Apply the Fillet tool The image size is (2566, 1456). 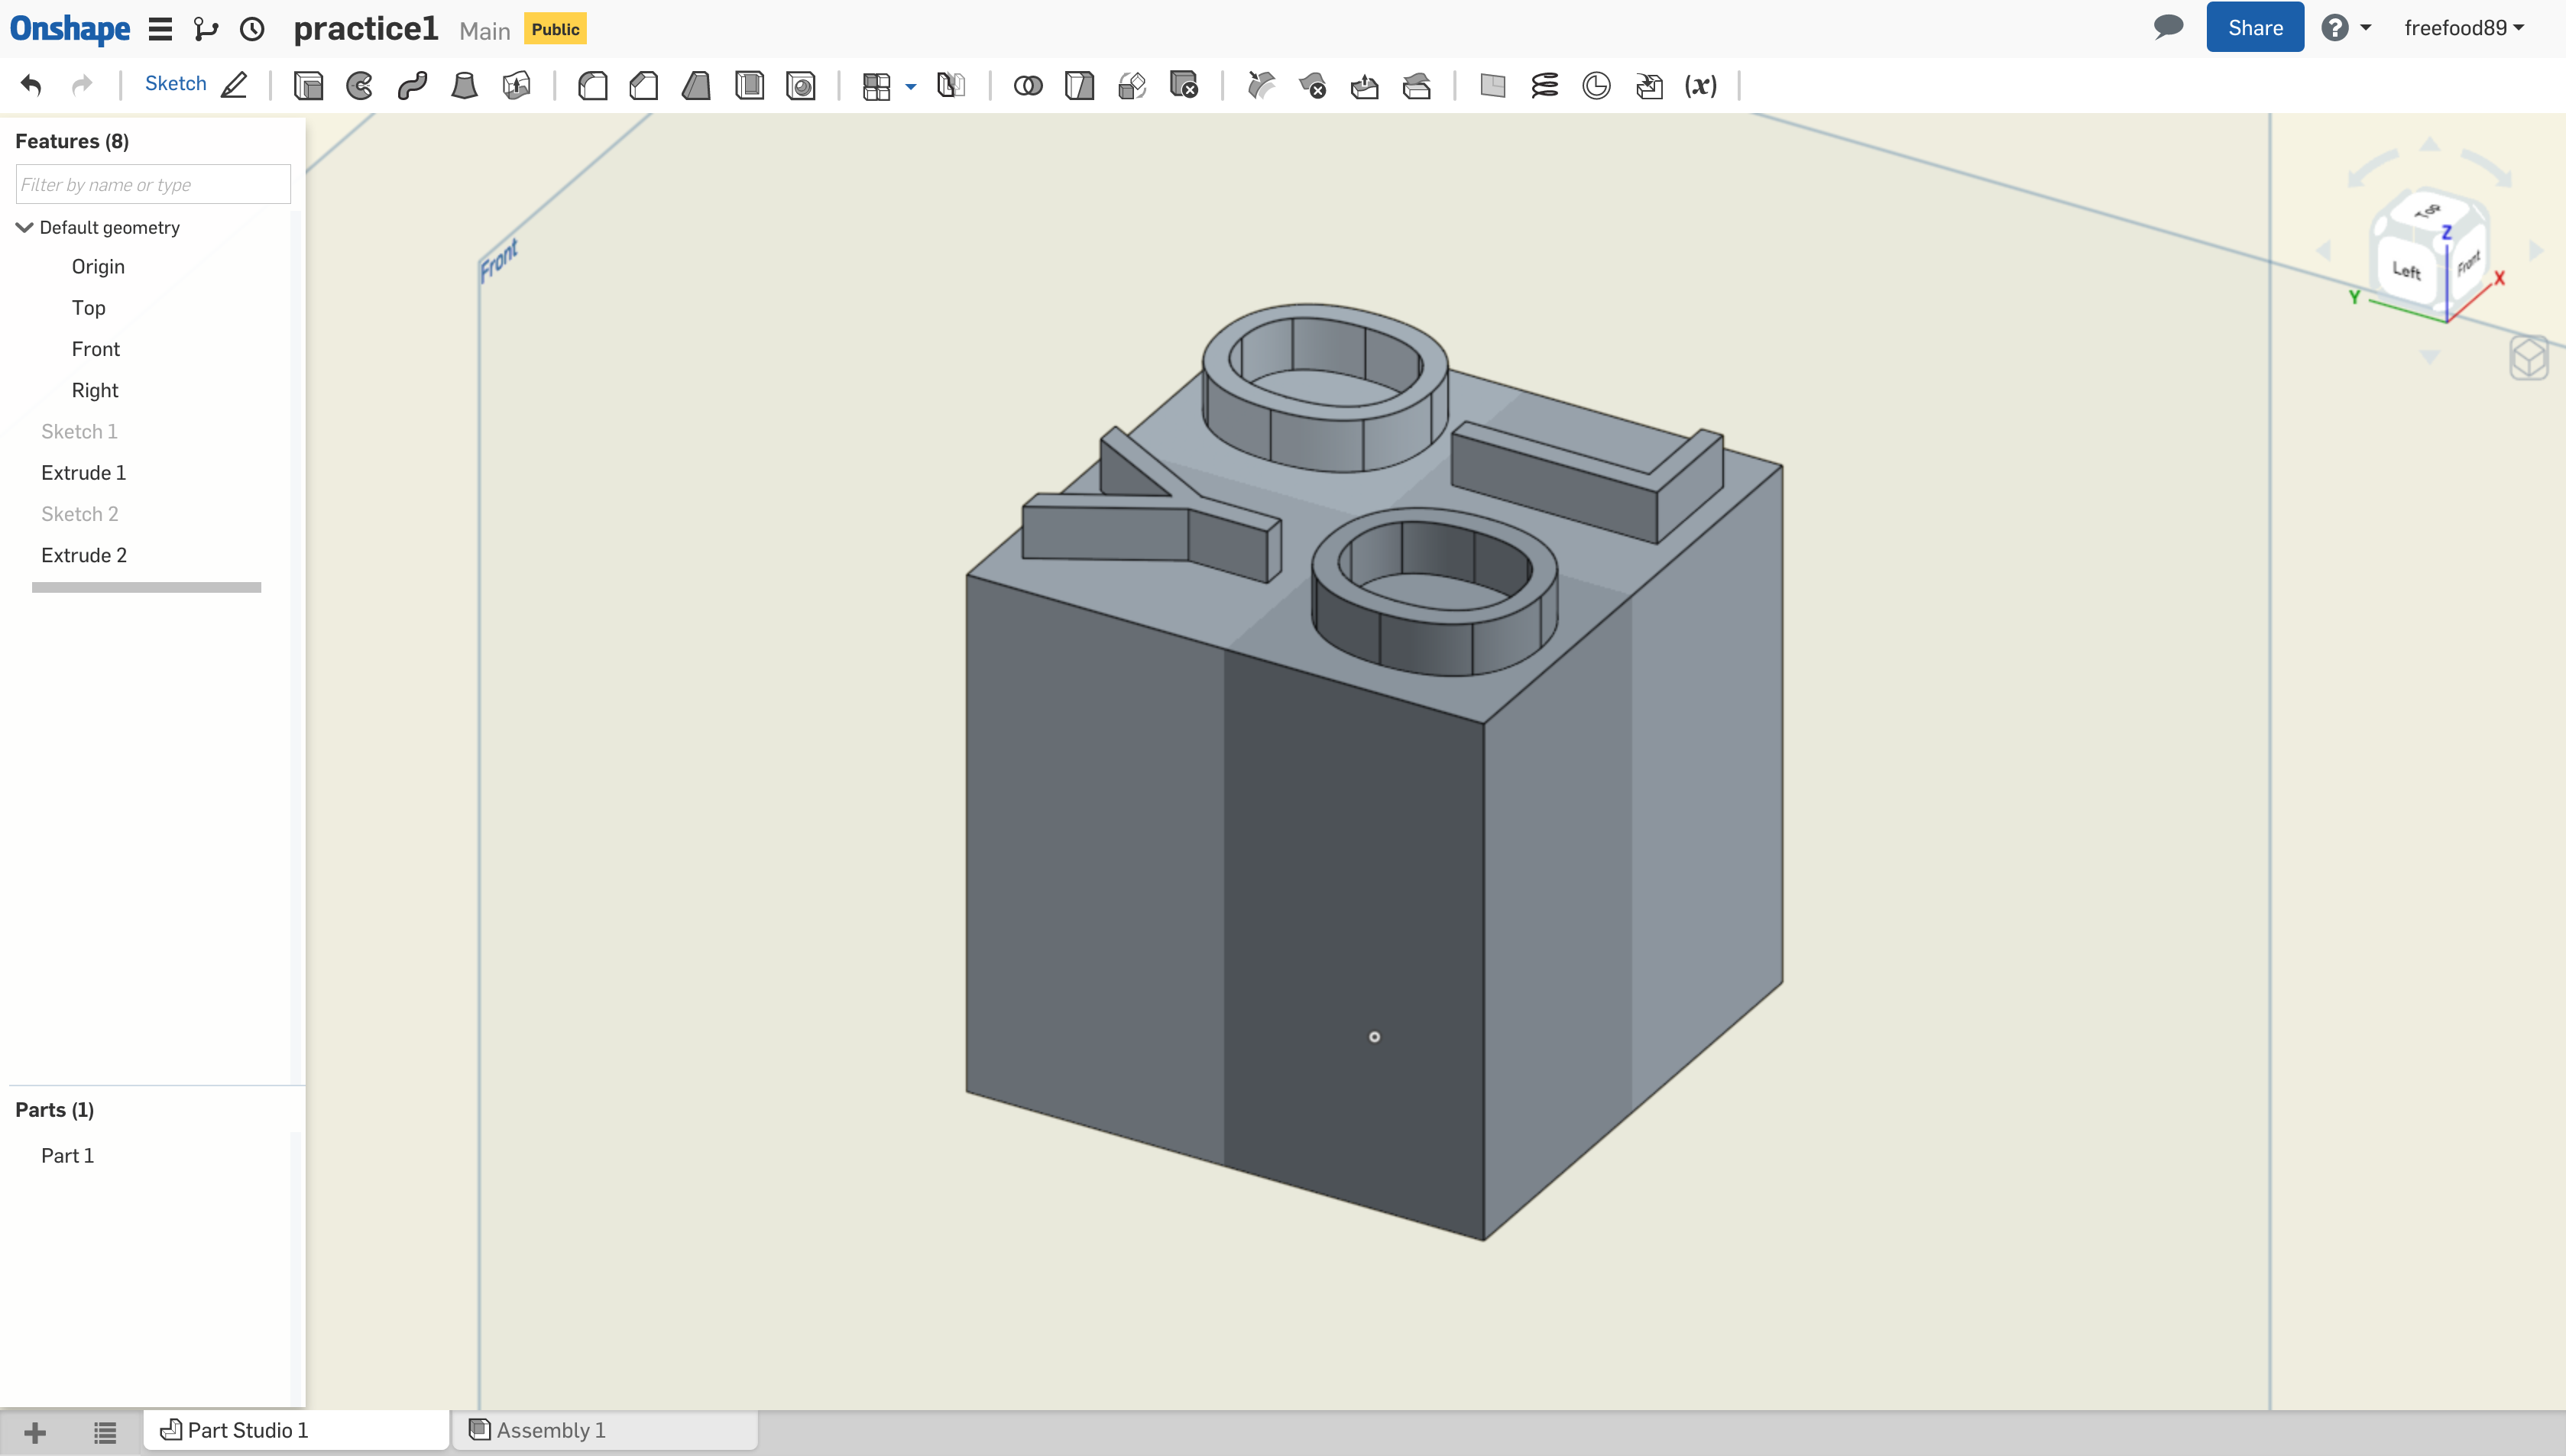click(x=593, y=86)
